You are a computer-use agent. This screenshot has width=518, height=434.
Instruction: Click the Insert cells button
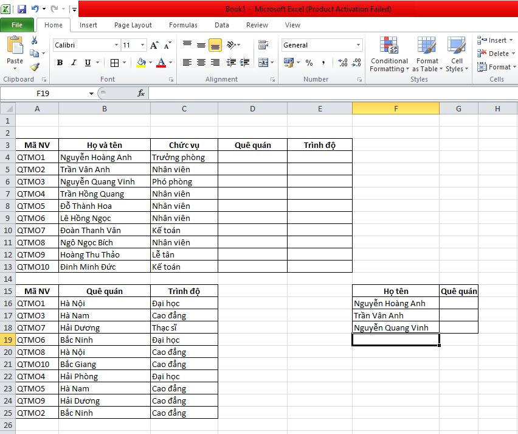494,40
